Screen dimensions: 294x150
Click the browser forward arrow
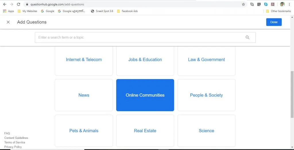tap(11, 4)
